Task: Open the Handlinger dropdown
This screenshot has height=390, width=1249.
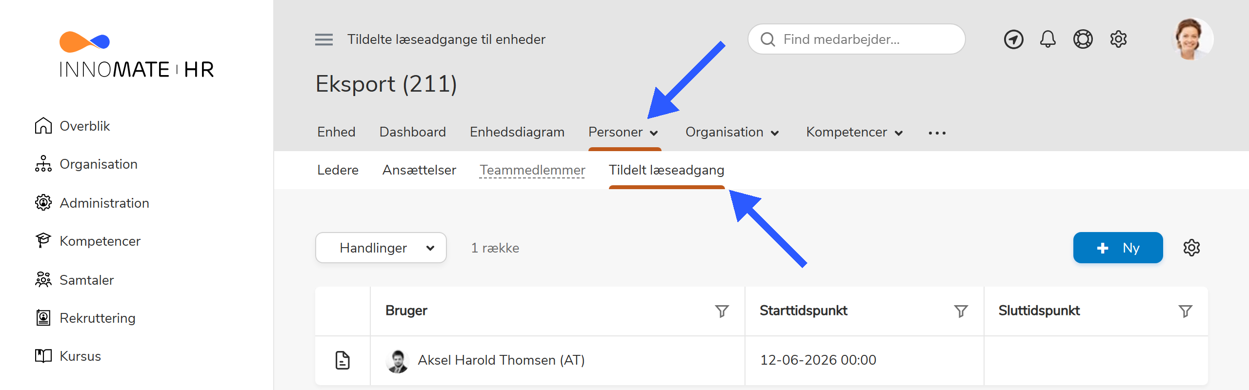Action: pos(381,248)
